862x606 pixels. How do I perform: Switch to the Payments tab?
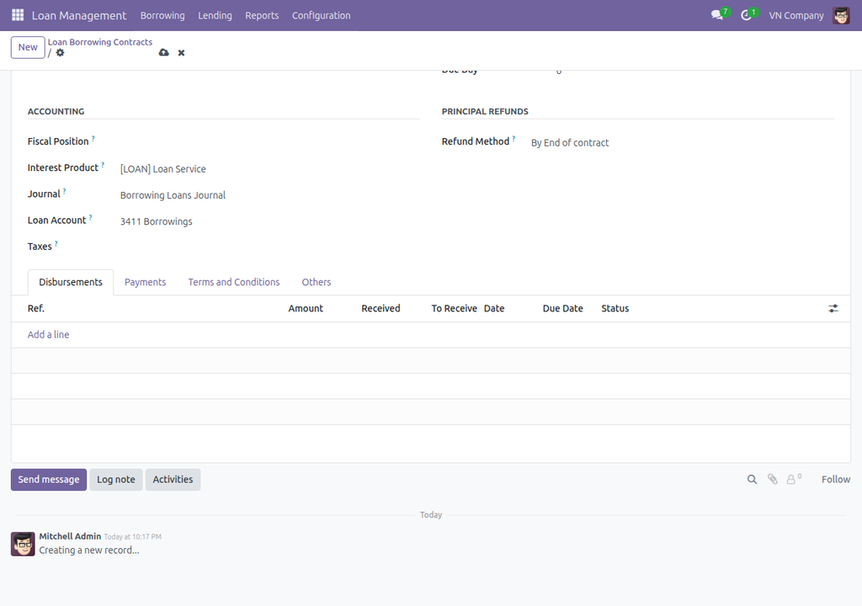point(145,282)
